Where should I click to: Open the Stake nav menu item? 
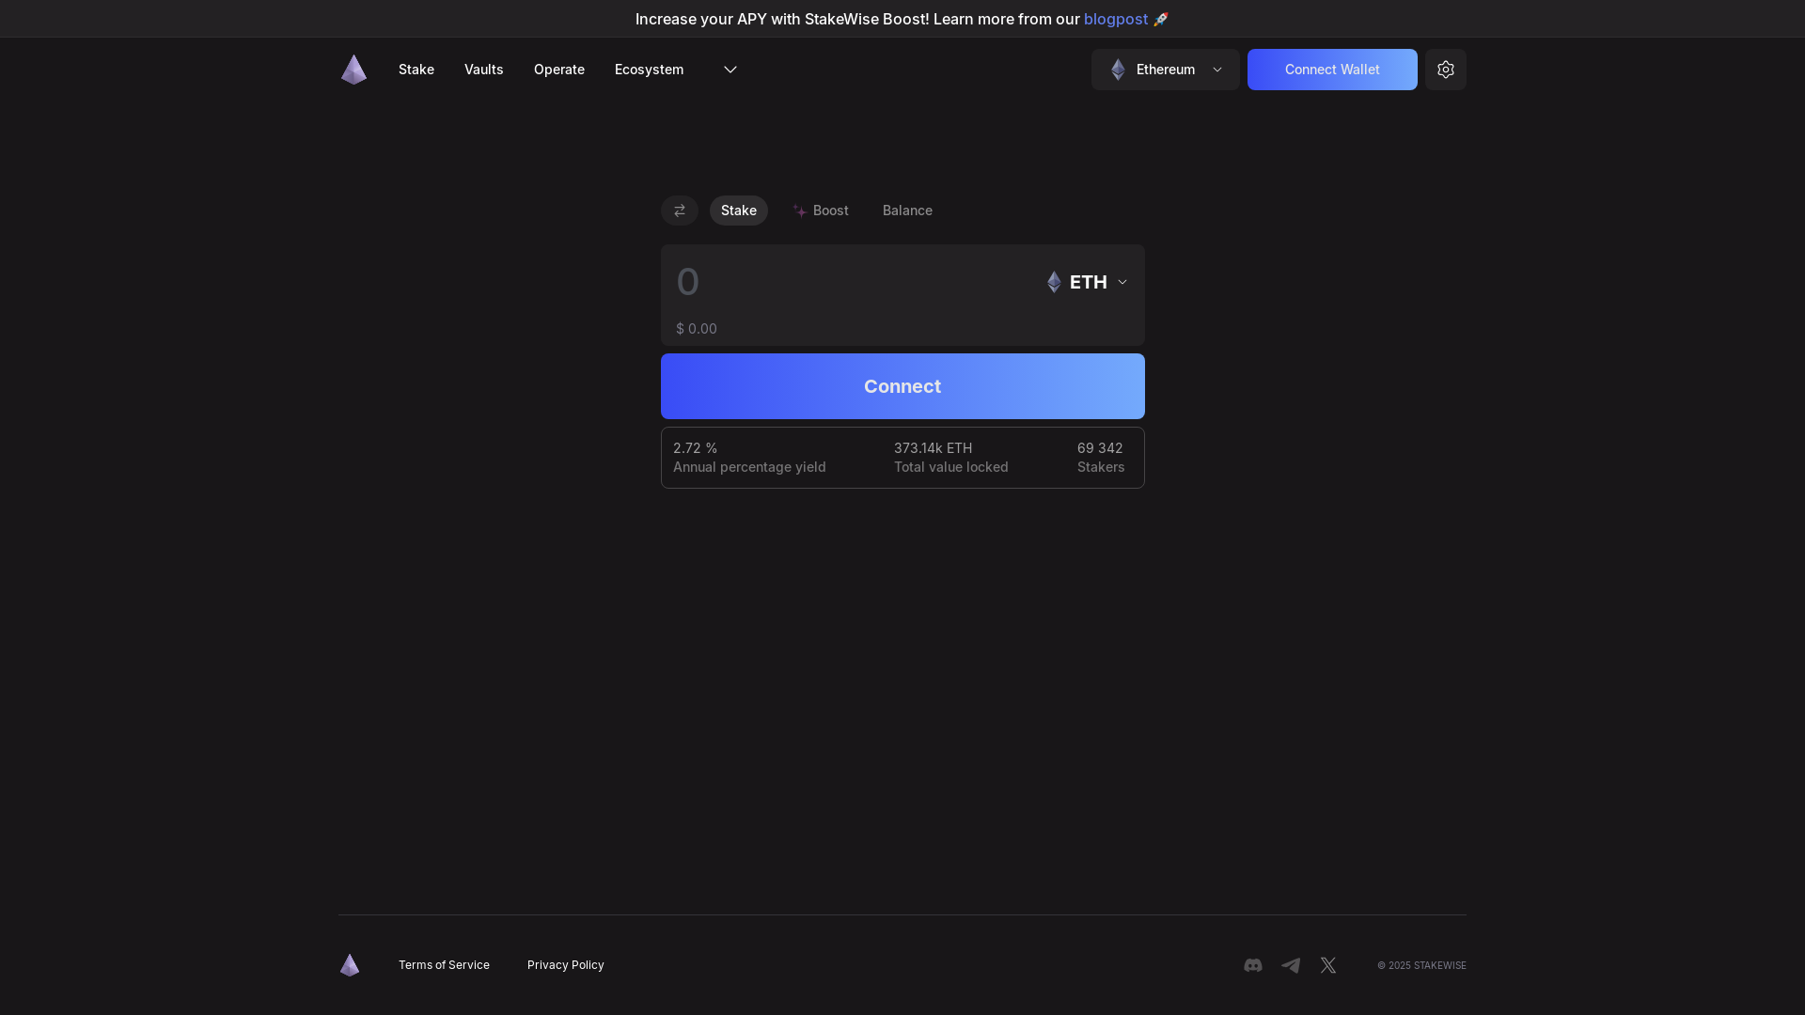tap(416, 70)
